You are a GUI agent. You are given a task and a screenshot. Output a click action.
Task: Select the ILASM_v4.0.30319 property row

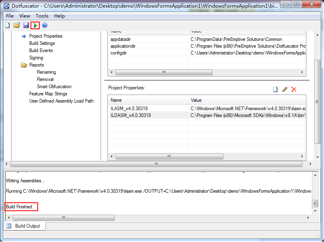click(207, 109)
